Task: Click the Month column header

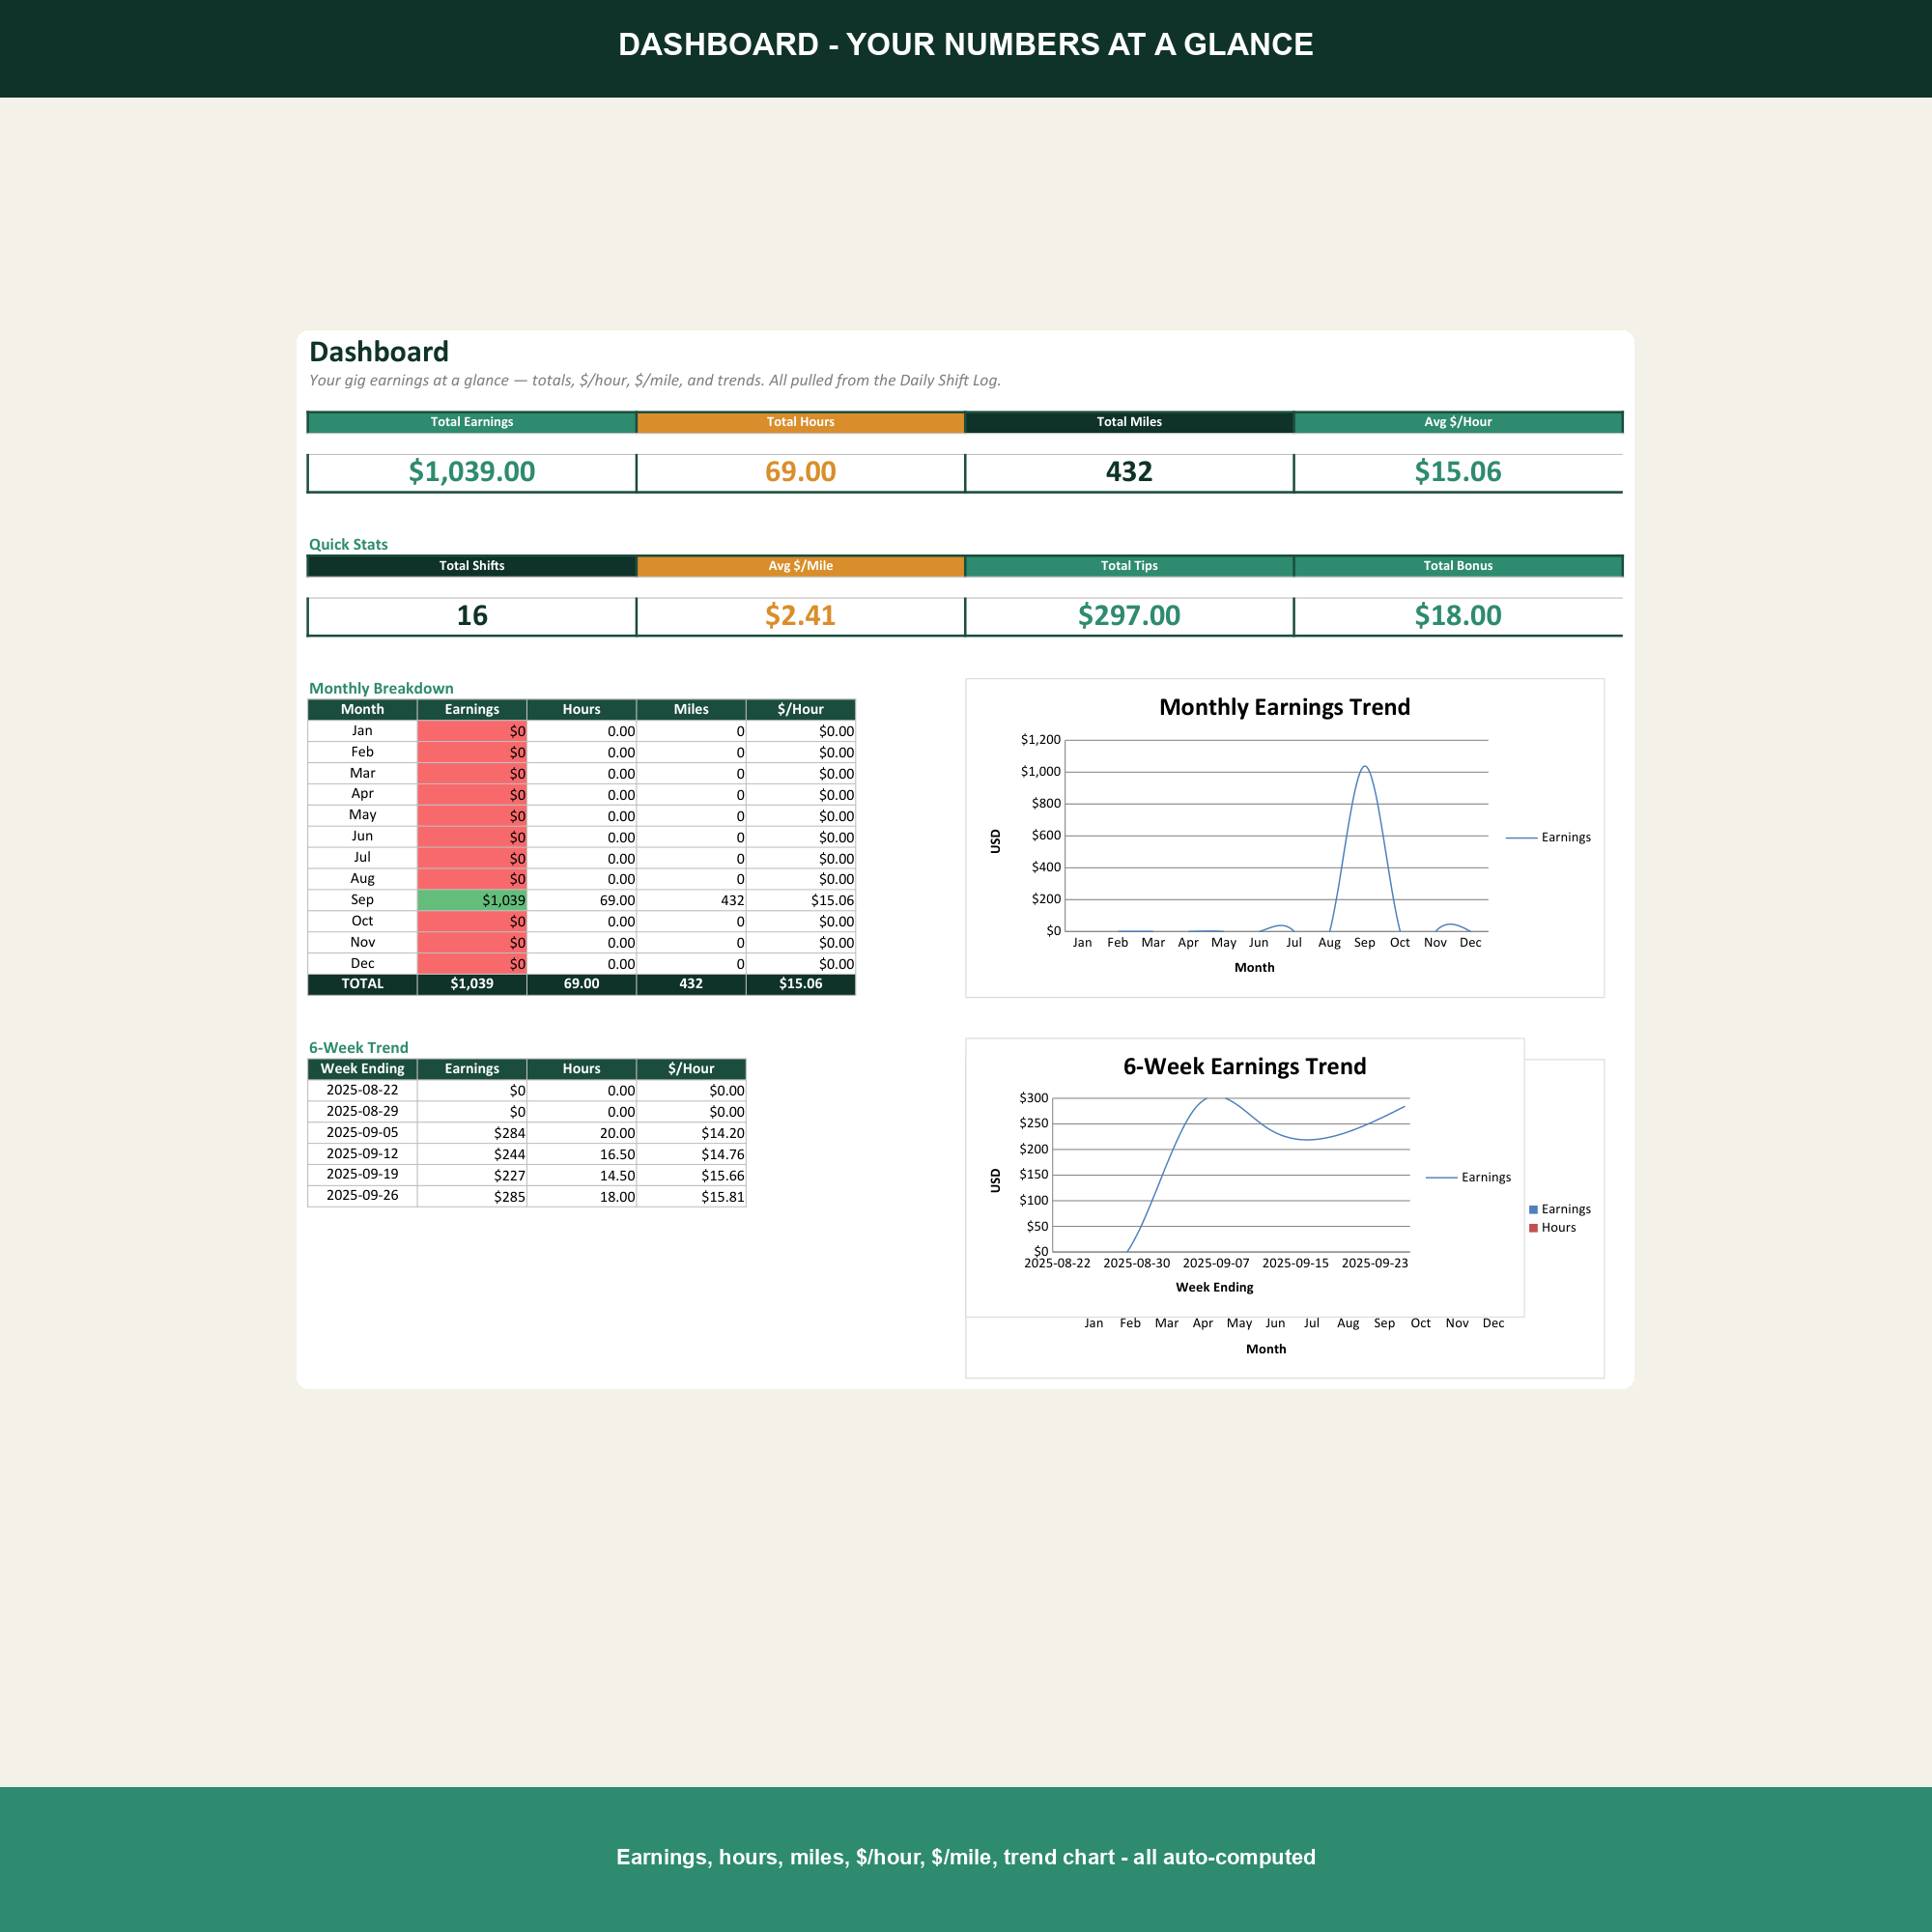Action: click(362, 709)
